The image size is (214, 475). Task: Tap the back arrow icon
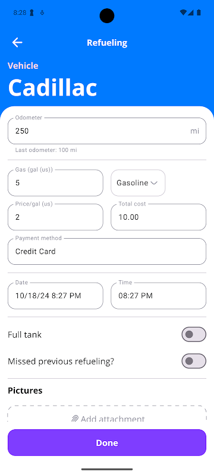click(17, 43)
